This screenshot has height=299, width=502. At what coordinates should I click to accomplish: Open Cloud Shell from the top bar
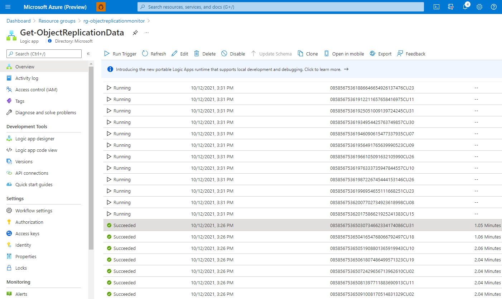coord(436,7)
